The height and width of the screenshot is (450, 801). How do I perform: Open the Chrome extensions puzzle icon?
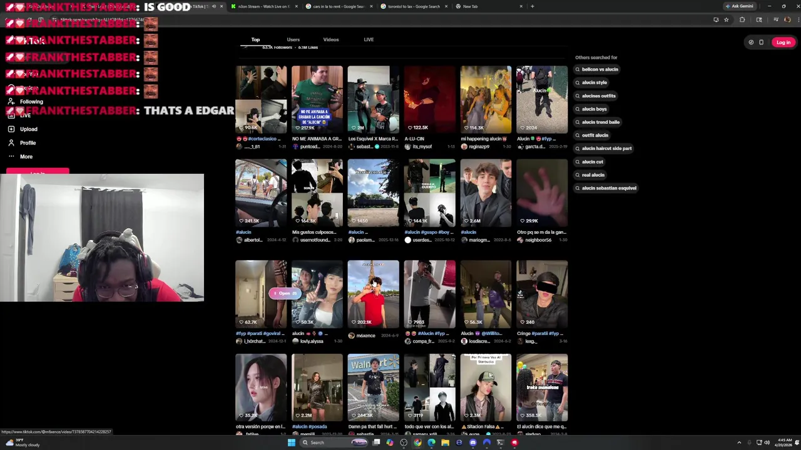click(x=742, y=19)
